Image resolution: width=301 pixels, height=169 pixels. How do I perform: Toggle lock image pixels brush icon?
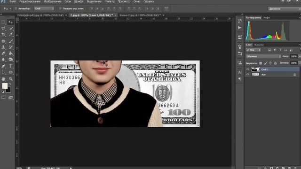[265, 63]
